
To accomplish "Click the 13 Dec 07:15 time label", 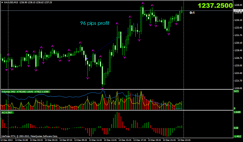I will (66, 140).
